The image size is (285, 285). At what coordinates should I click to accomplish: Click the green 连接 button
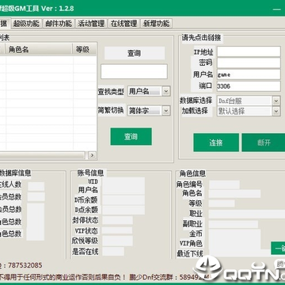(x=216, y=142)
